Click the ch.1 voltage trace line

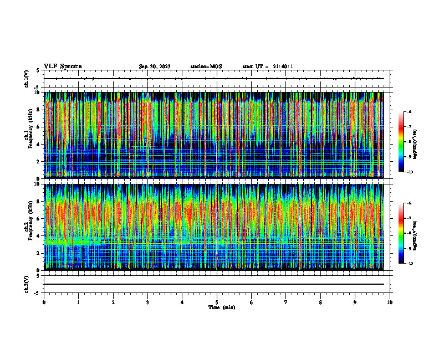pos(214,79)
